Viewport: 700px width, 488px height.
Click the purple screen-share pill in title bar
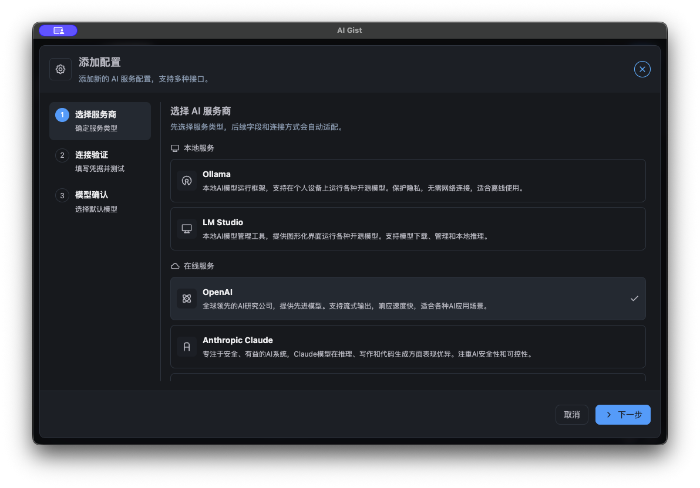(x=58, y=30)
